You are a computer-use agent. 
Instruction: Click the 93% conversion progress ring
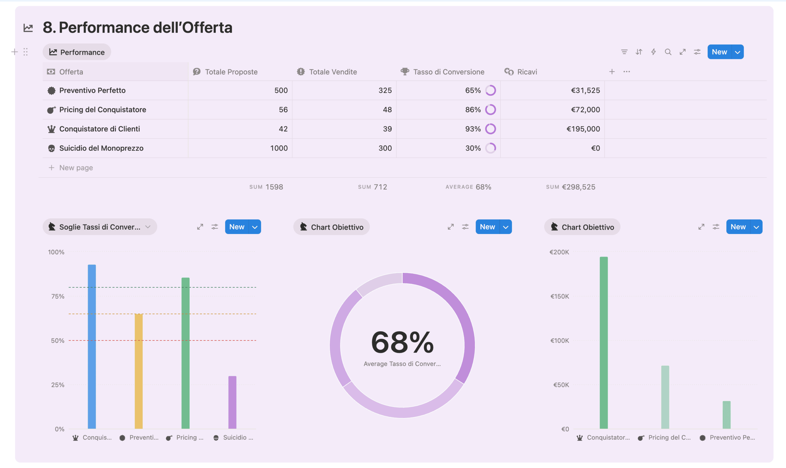click(490, 129)
